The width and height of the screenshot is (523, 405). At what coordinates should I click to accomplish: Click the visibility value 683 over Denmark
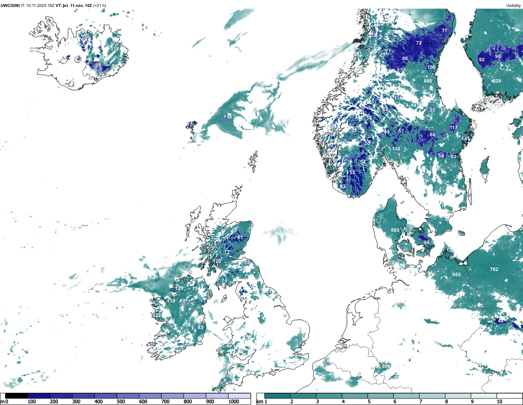(395, 230)
